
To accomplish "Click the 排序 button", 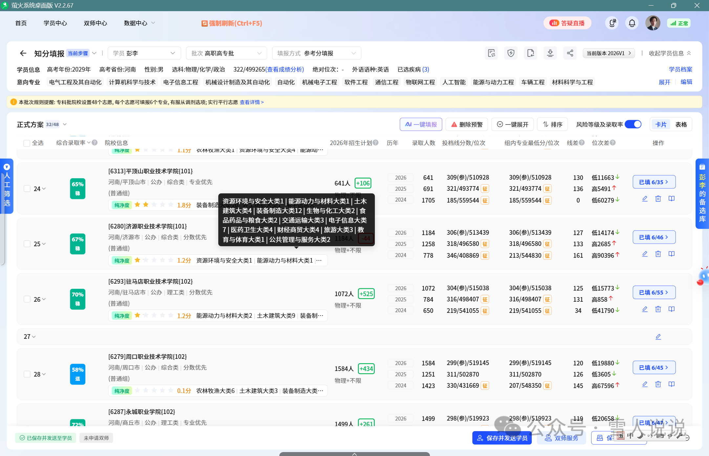I will click(x=553, y=124).
